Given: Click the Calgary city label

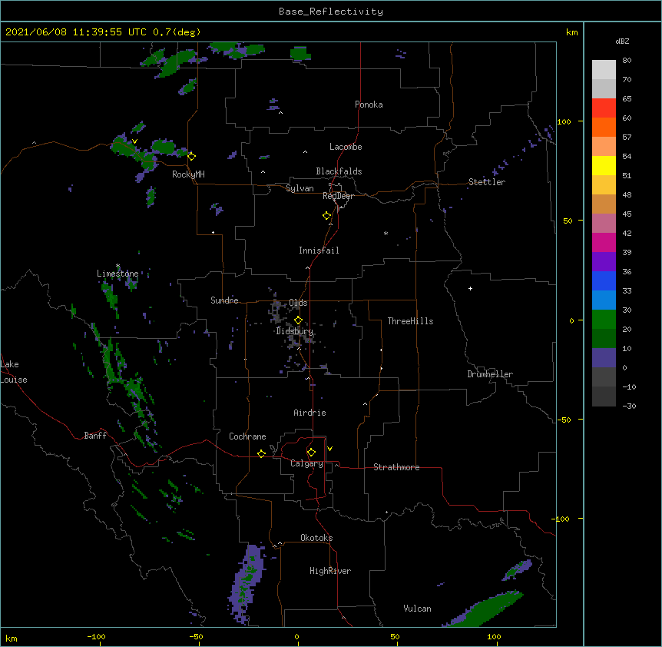Looking at the screenshot, I should 306,463.
